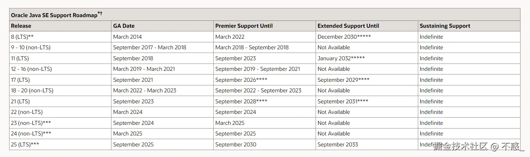Click the "Premier Support Until" header
530x157 pixels.
pyautogui.click(x=244, y=26)
